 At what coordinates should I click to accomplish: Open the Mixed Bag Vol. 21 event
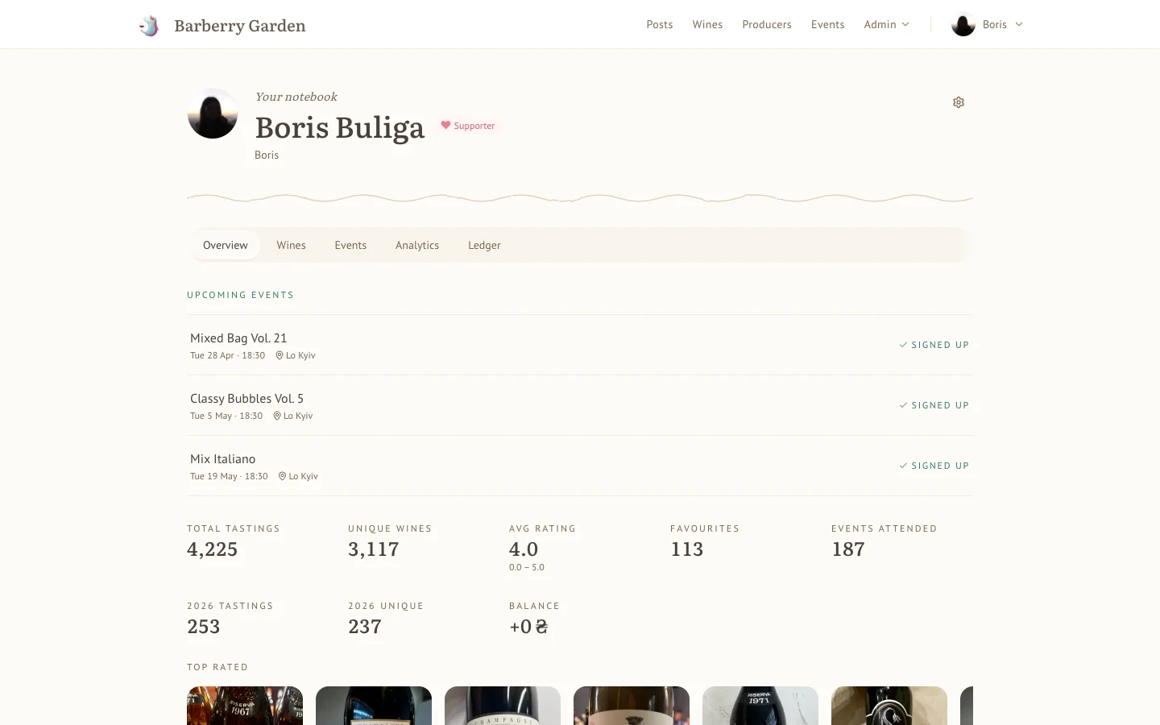[x=238, y=338]
